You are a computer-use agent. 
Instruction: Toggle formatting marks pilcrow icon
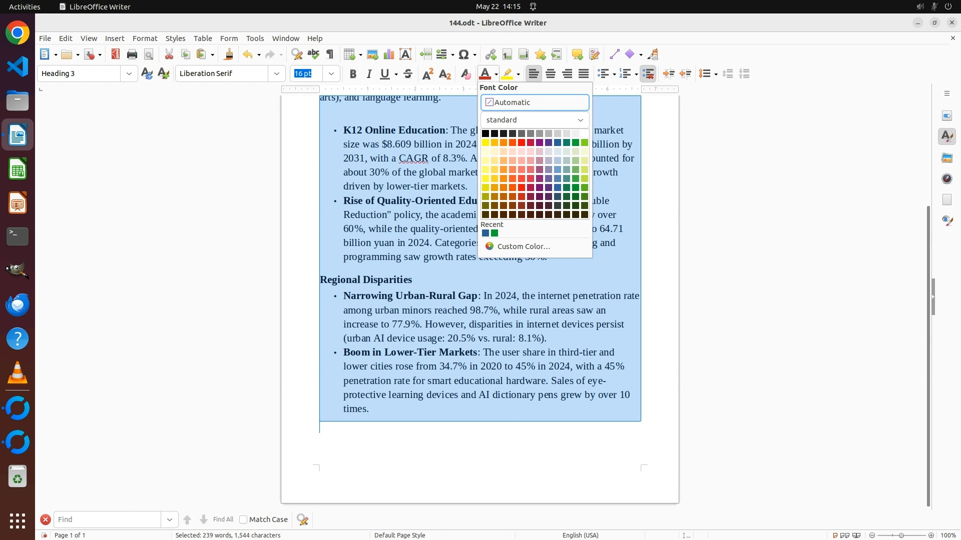[x=330, y=54]
